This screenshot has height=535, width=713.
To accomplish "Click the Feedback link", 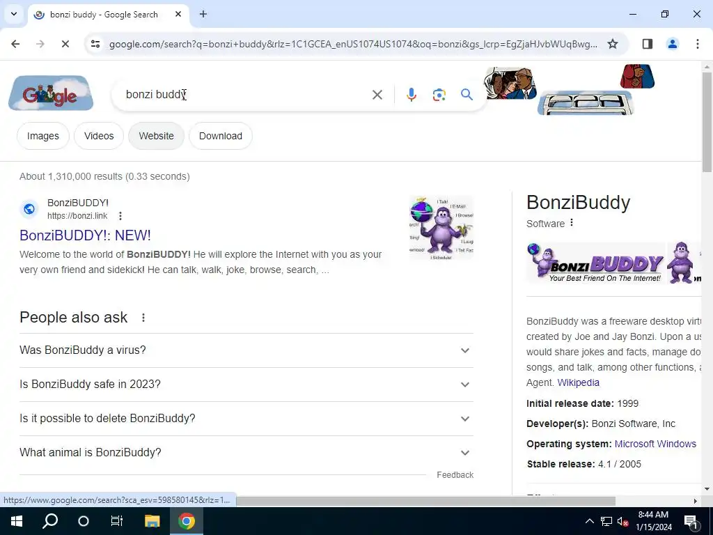I will coord(455,474).
